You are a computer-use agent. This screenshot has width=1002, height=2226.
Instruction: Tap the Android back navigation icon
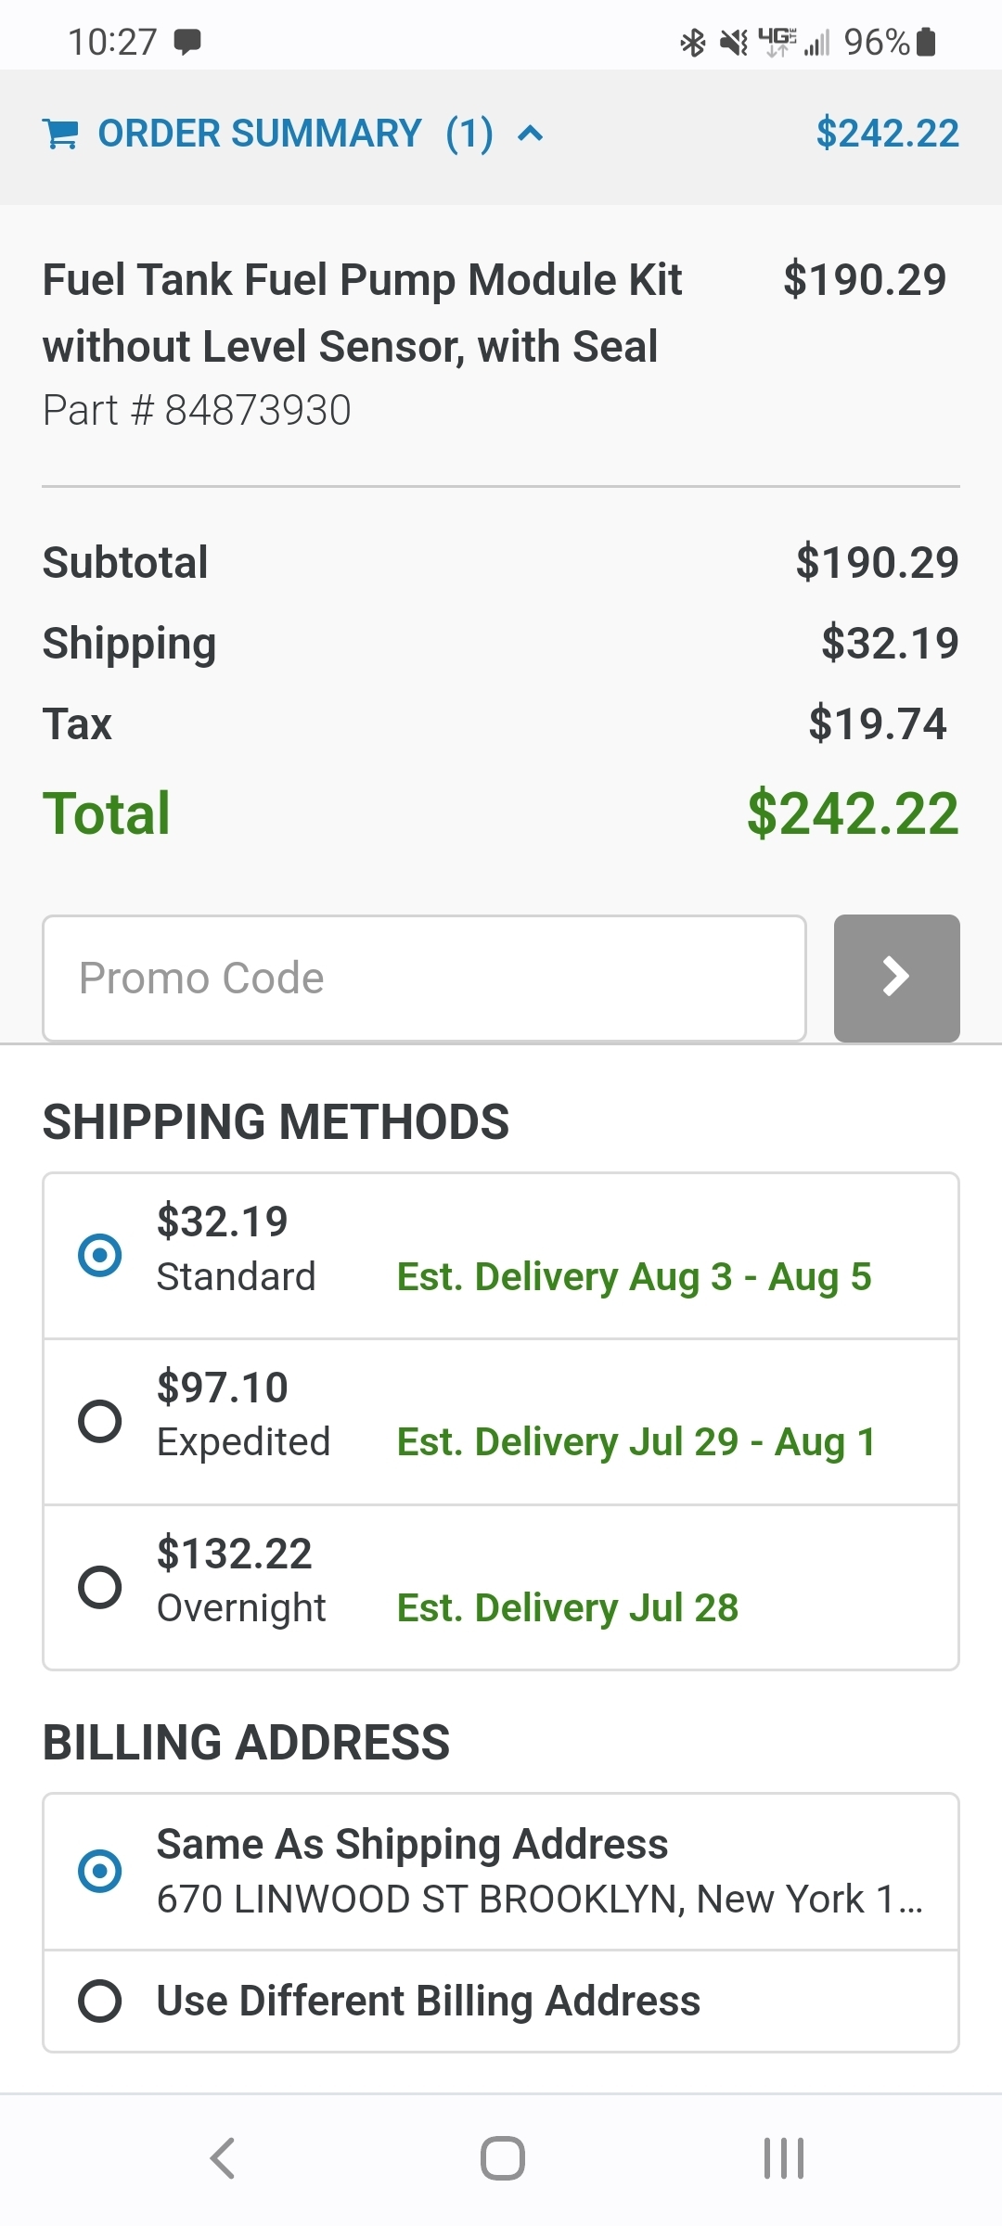point(223,2158)
